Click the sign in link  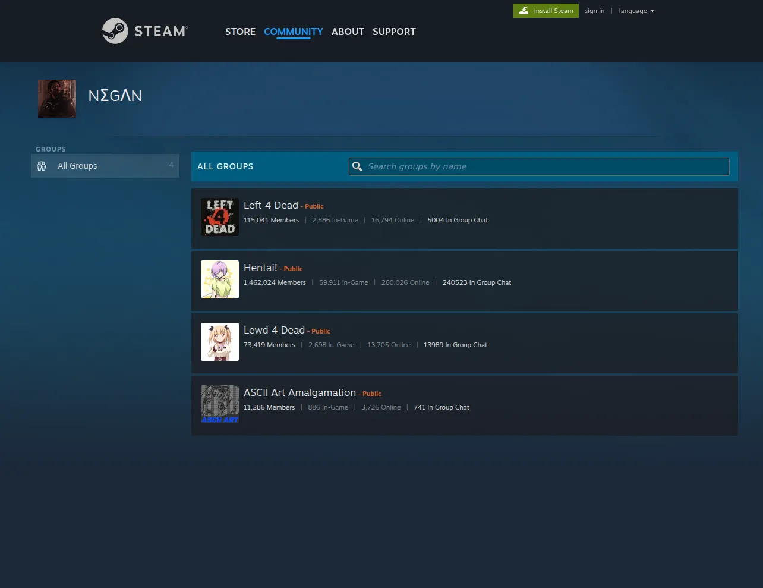(594, 11)
